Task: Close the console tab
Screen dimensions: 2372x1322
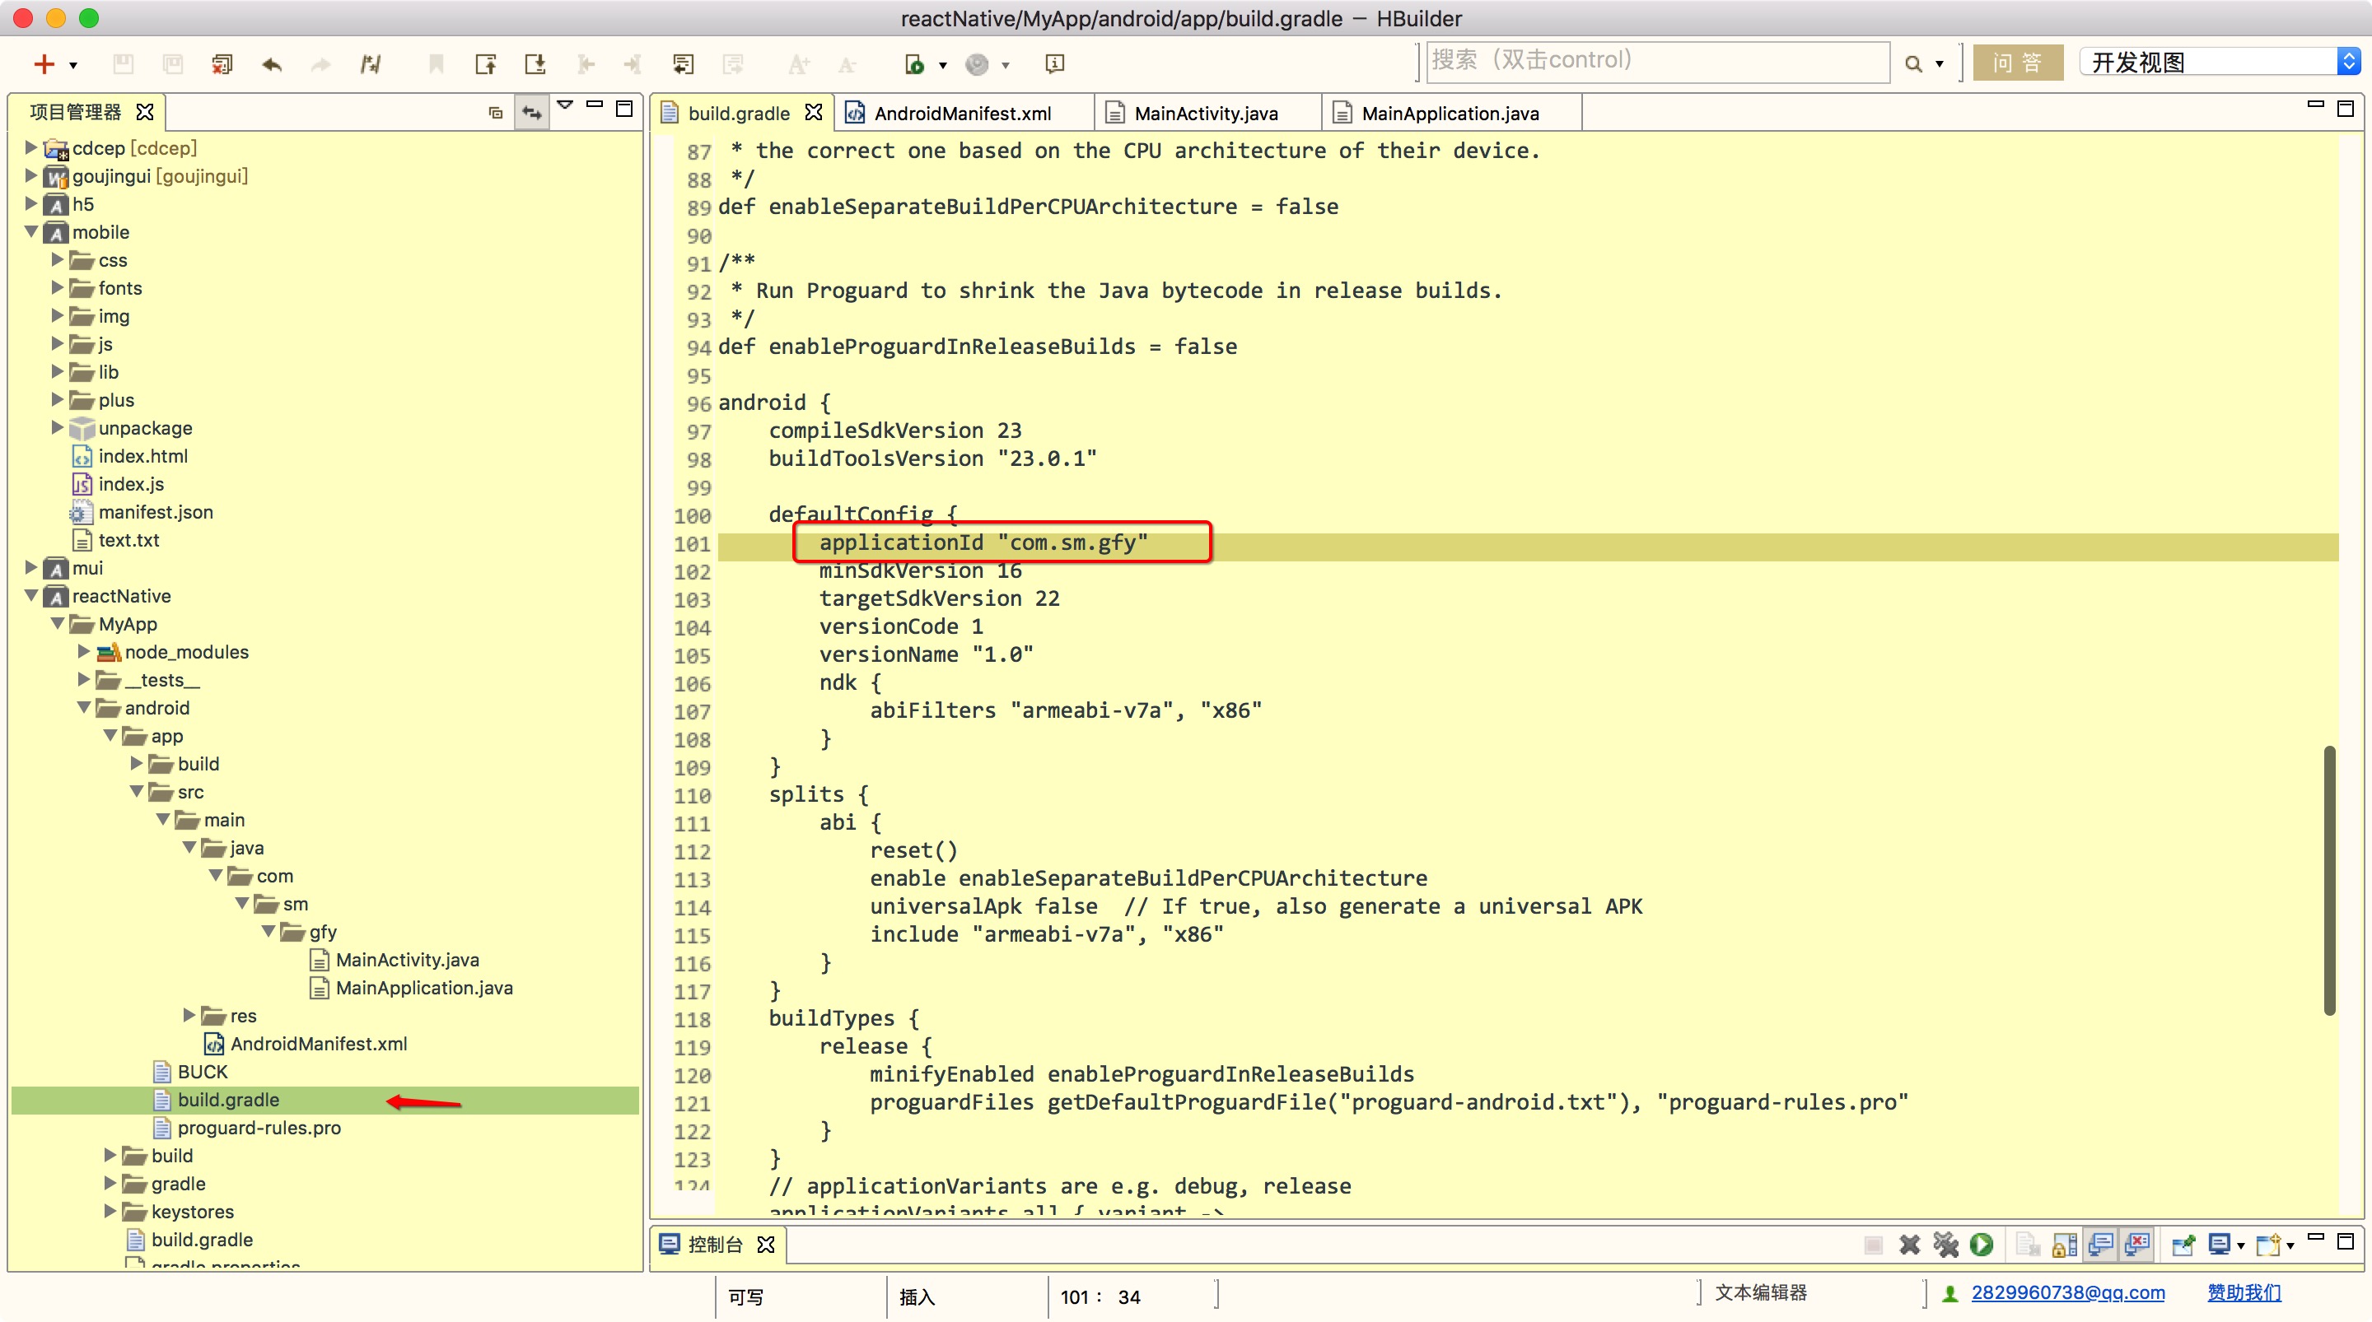Action: (766, 1245)
